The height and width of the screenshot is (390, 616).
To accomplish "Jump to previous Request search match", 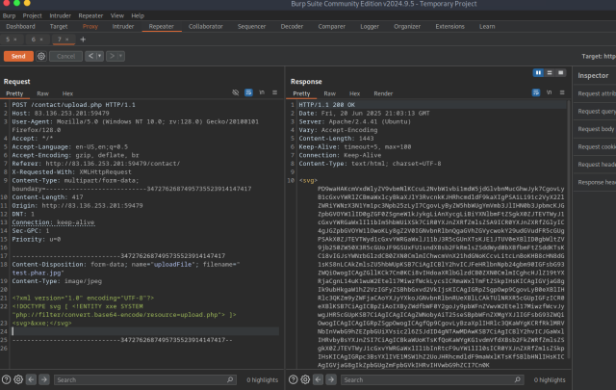I will 31,379.
